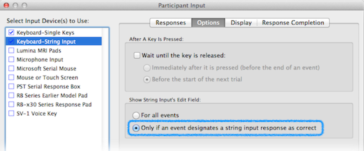
Task: Enable RB-x30 Series Response Pad
Action: pyautogui.click(x=11, y=104)
